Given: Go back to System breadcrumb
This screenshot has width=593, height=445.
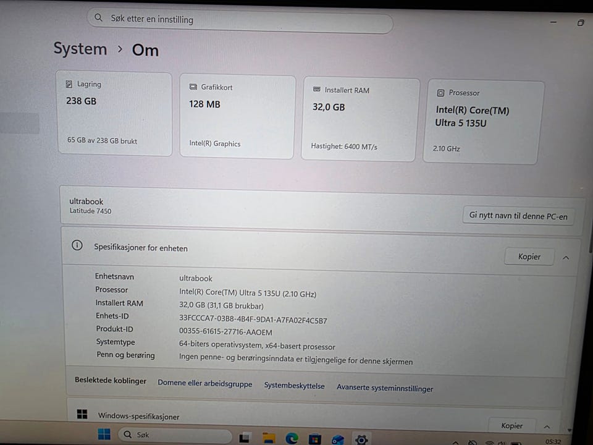Looking at the screenshot, I should click(80, 49).
